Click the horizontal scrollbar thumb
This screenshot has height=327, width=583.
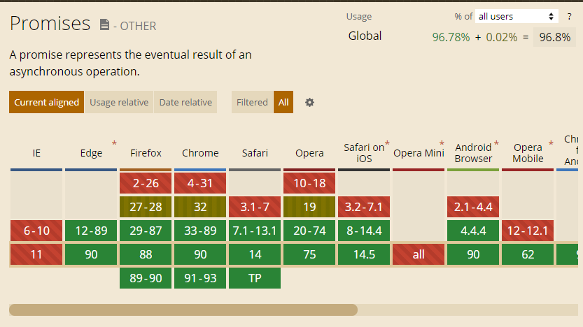(183, 310)
